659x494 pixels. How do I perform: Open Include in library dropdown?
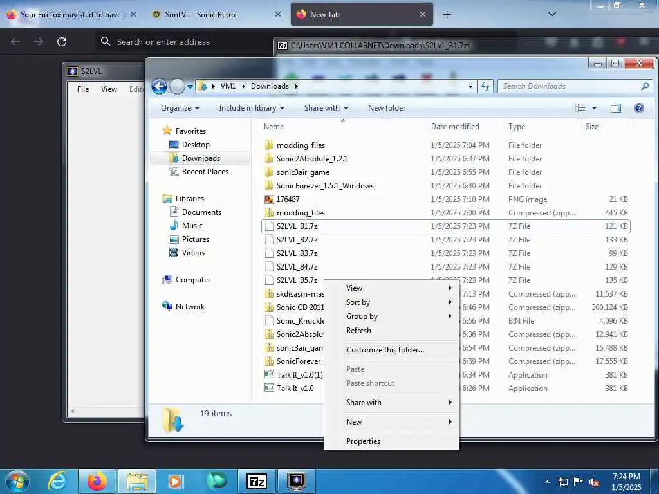coord(252,108)
